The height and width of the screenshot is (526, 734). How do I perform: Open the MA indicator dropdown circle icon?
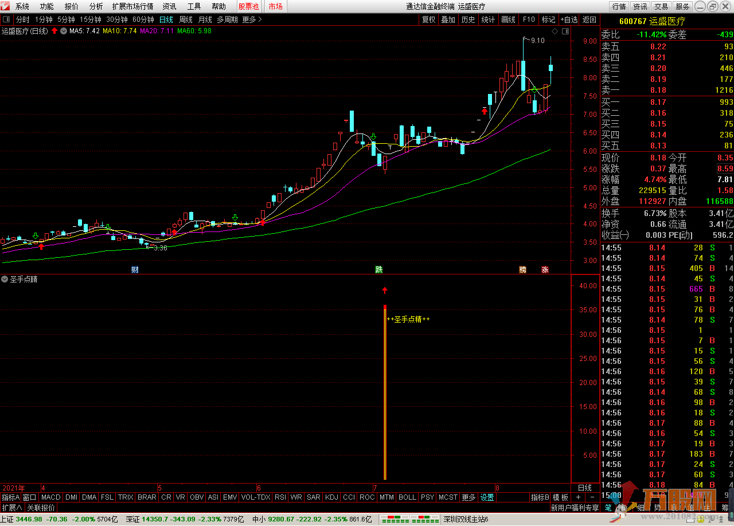pyautogui.click(x=63, y=31)
